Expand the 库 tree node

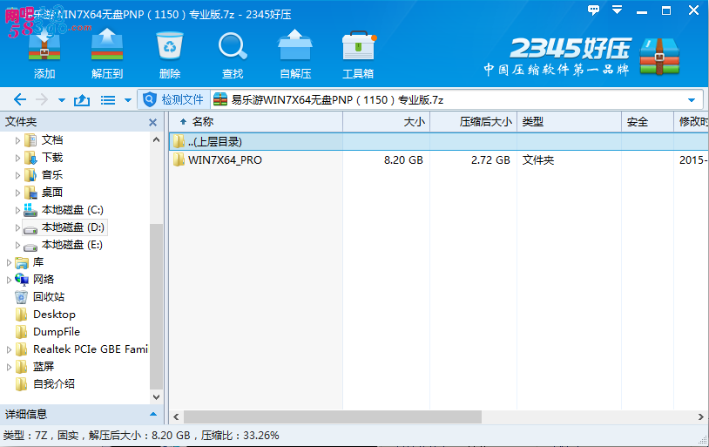(9, 262)
